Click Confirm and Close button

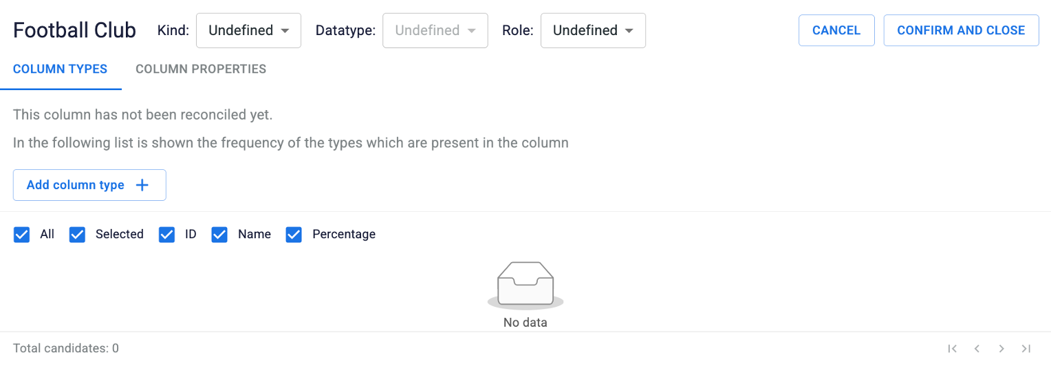click(961, 30)
